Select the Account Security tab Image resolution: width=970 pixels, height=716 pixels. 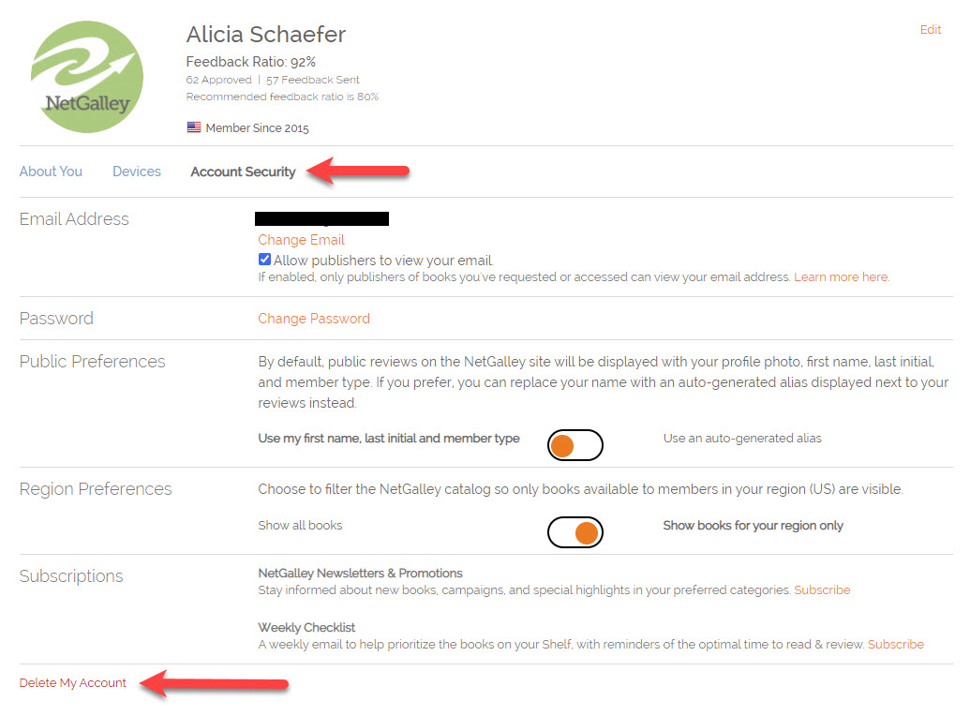(x=243, y=172)
